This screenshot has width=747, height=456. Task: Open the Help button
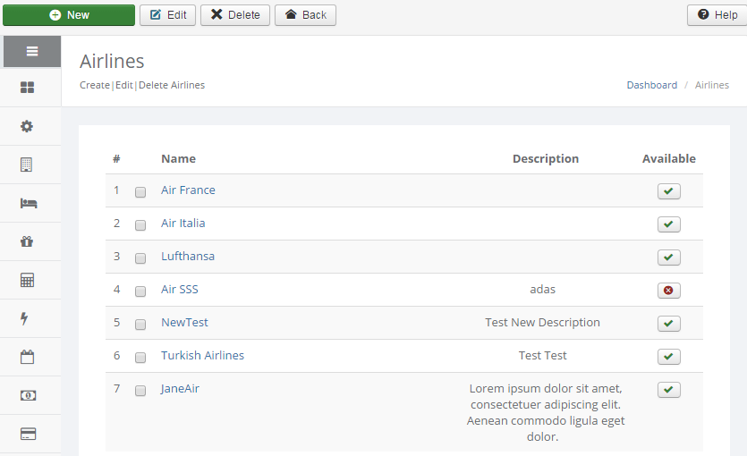pos(717,15)
